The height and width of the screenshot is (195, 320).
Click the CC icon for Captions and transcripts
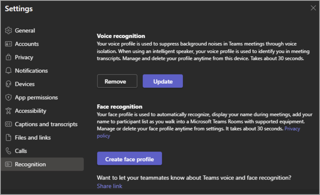click(x=8, y=124)
